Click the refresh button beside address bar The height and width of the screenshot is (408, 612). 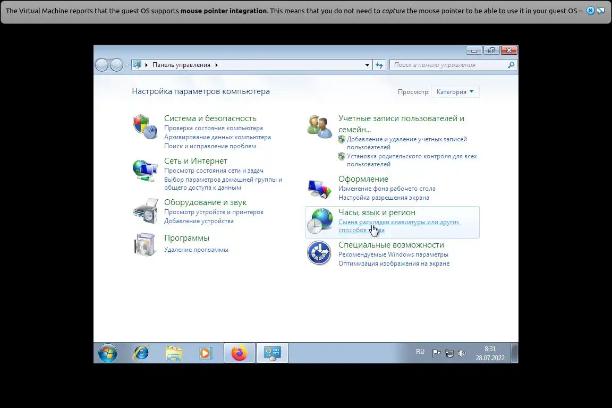coord(379,65)
